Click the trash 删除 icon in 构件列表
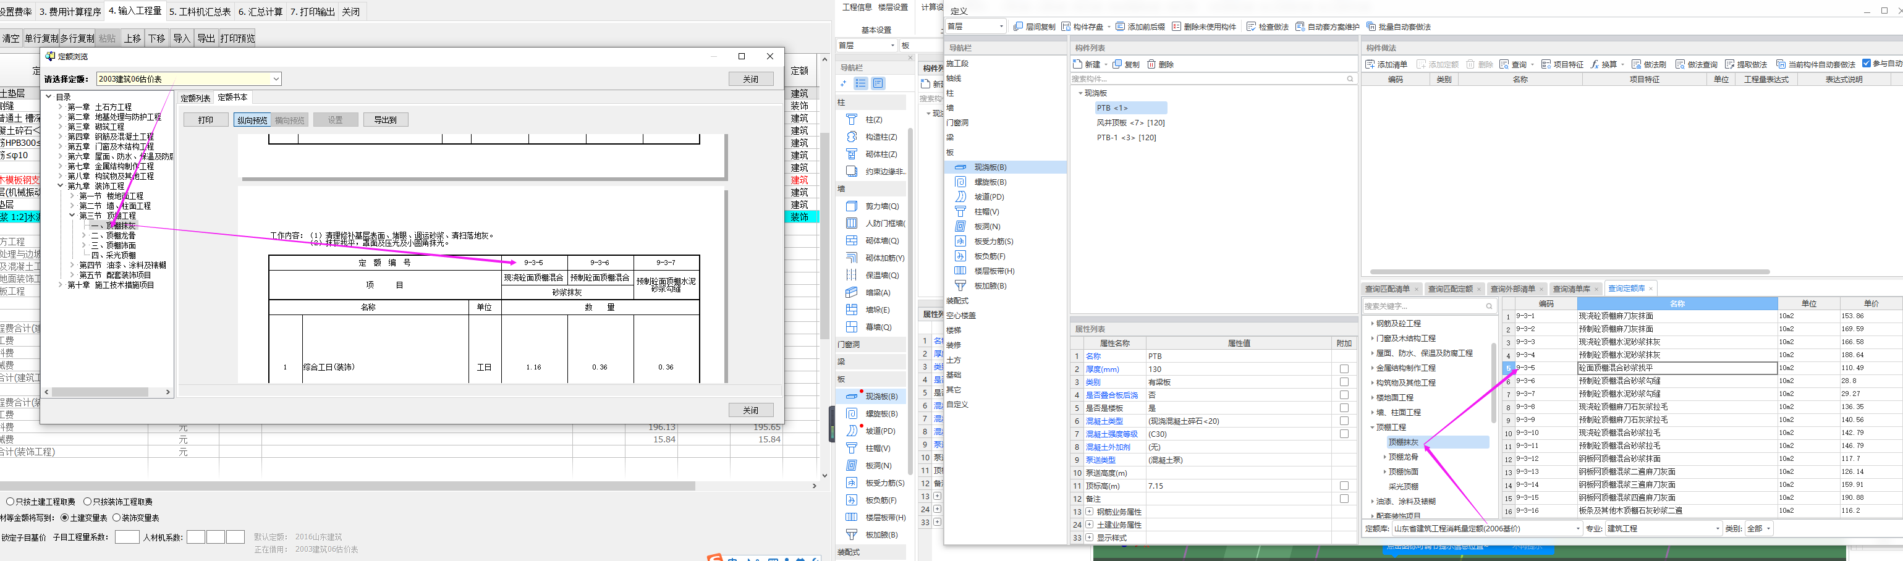The image size is (1903, 561). (x=1151, y=64)
